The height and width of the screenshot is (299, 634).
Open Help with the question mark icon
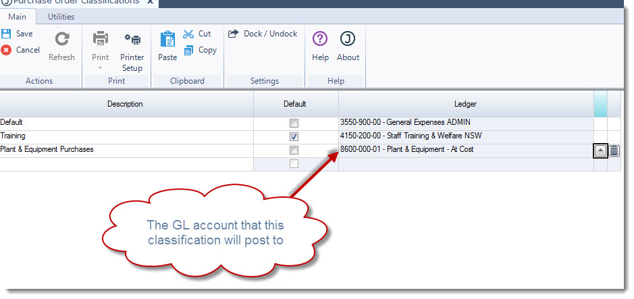click(x=320, y=39)
